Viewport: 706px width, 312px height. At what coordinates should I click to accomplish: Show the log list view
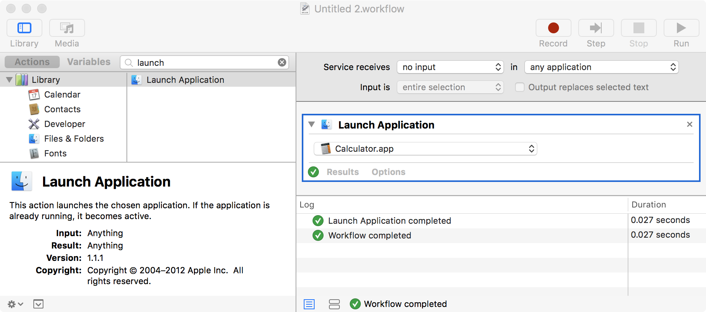(309, 304)
